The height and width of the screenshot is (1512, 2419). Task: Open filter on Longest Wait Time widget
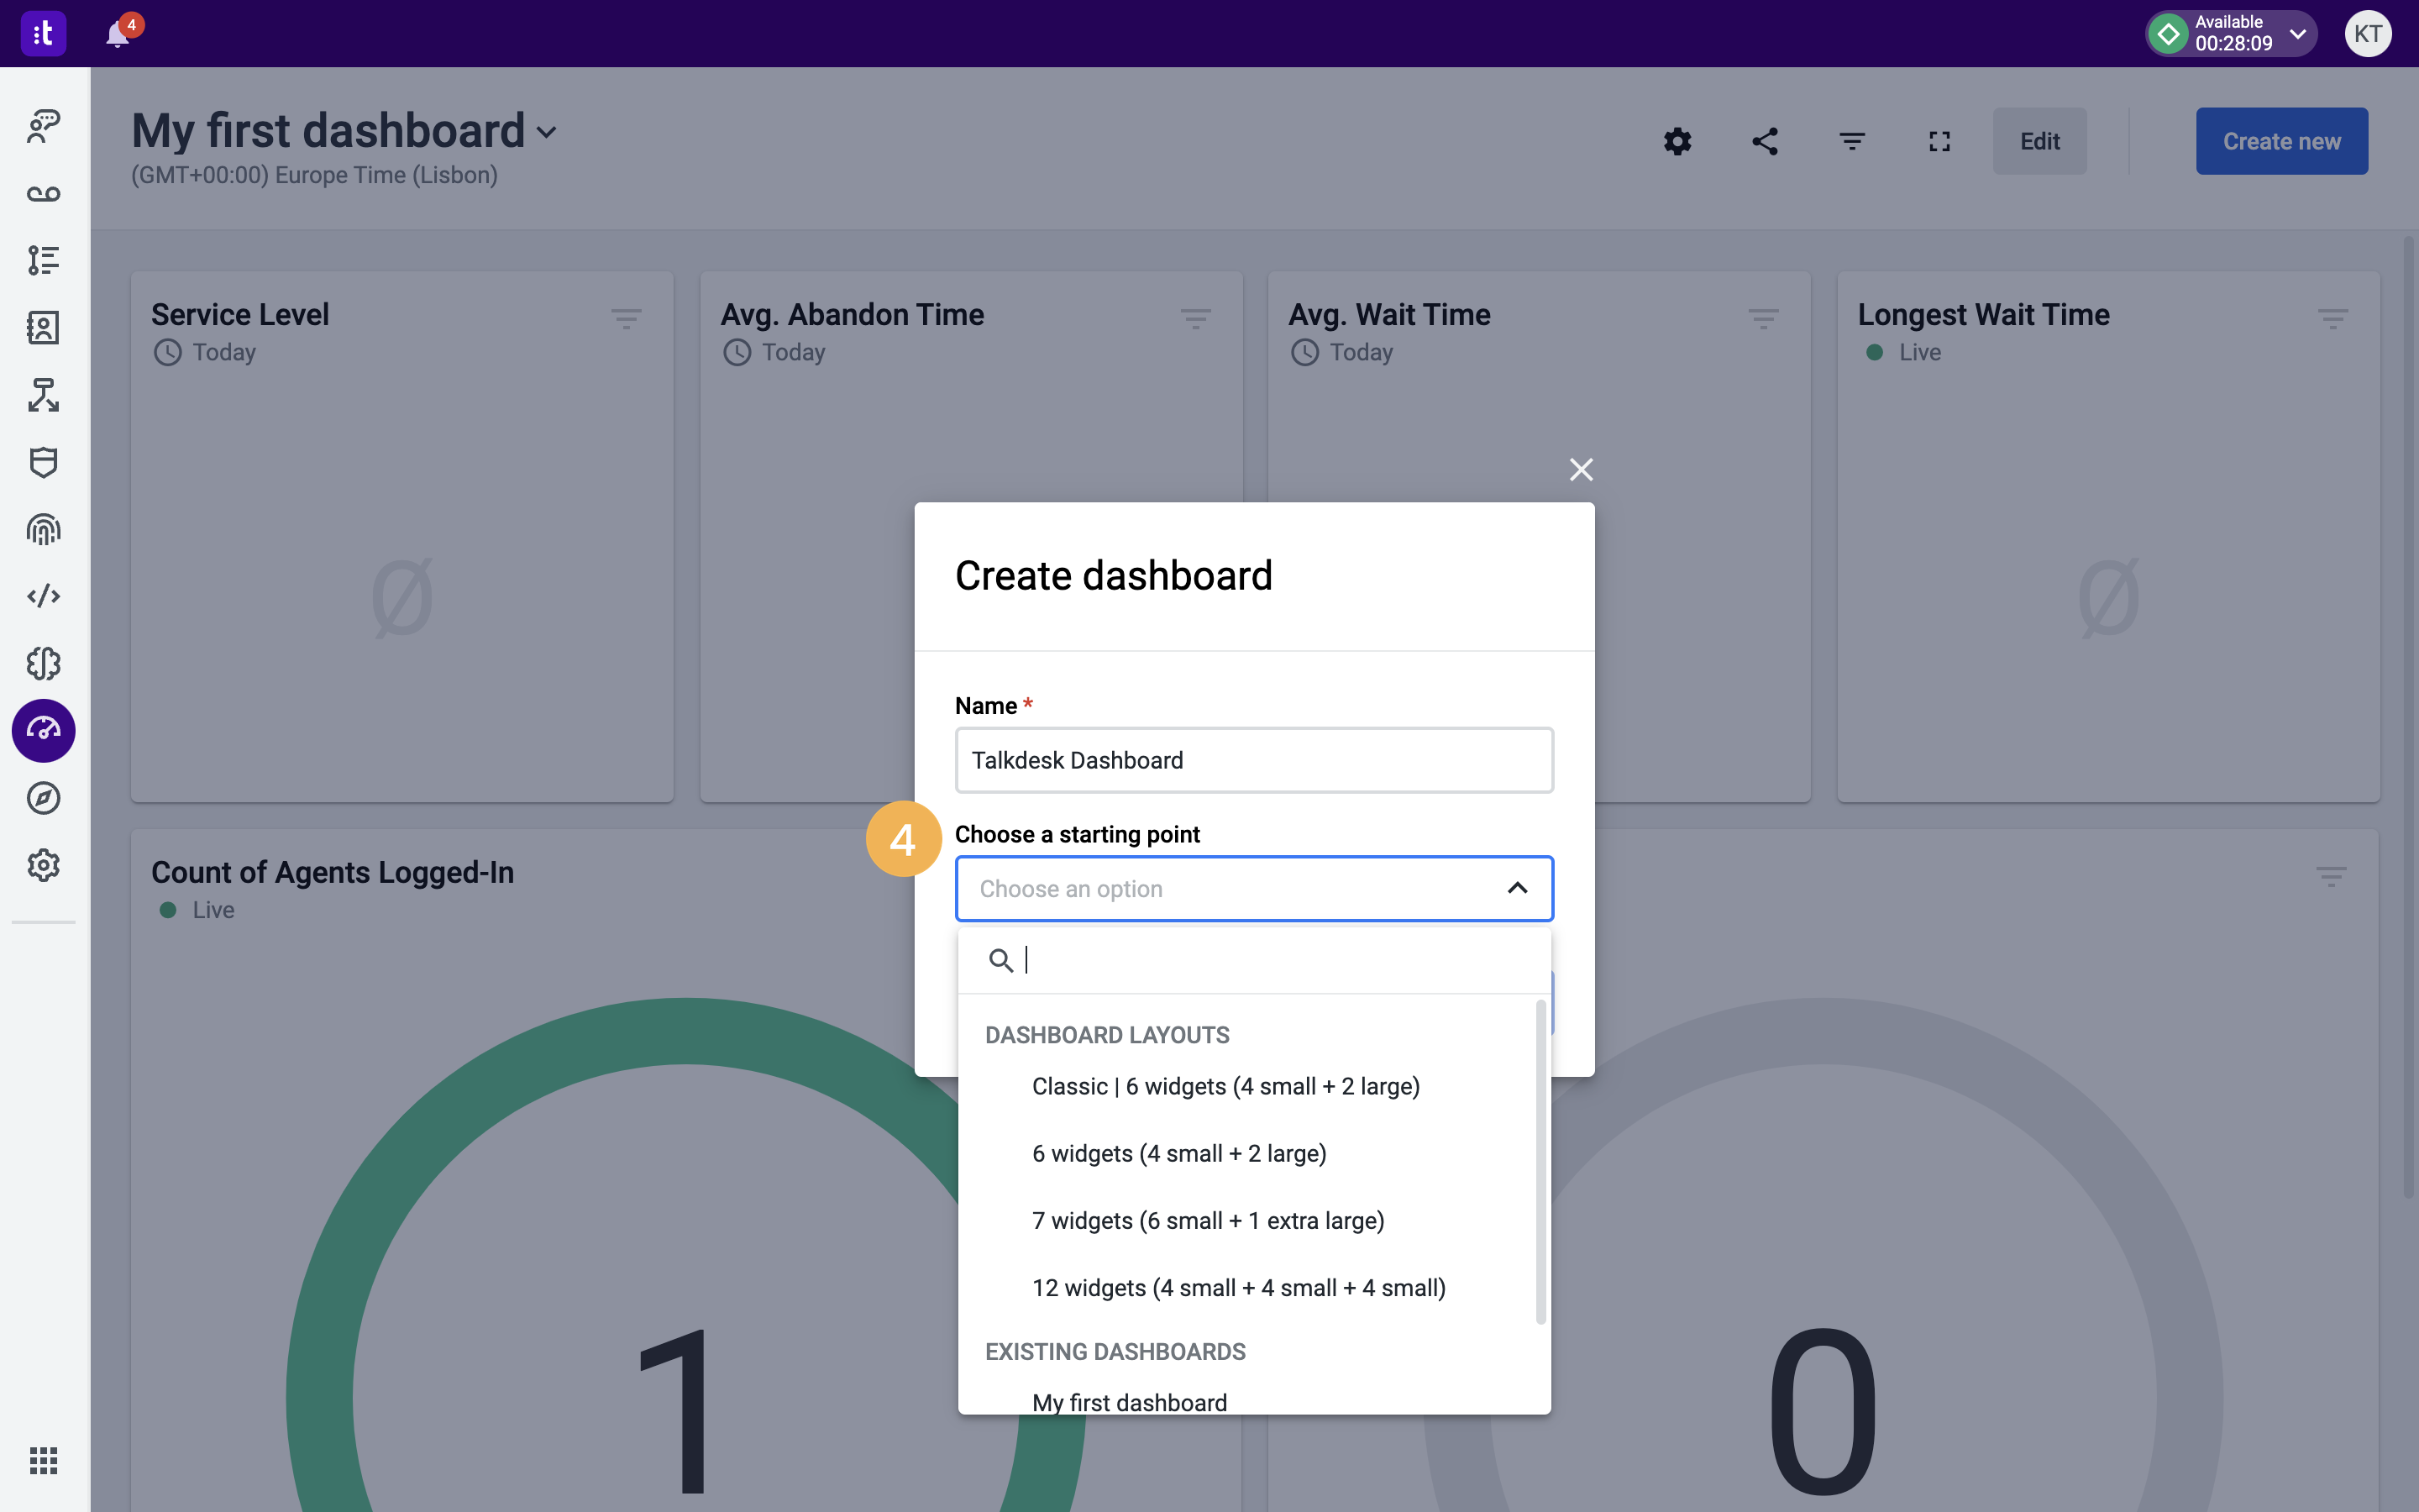pos(2333,319)
